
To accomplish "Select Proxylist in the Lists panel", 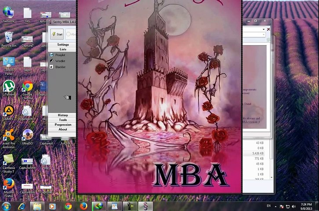I will (60, 55).
